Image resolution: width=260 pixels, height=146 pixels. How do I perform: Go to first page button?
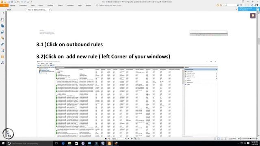click(x=106, y=139)
